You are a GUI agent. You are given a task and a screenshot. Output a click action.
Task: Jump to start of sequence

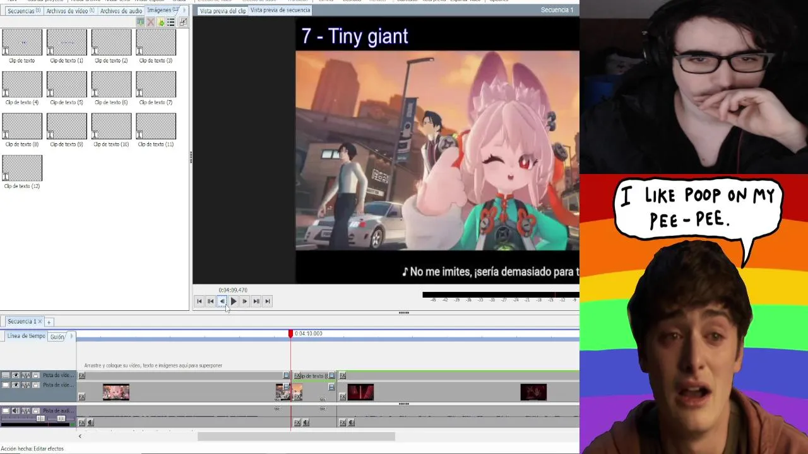[x=199, y=301]
